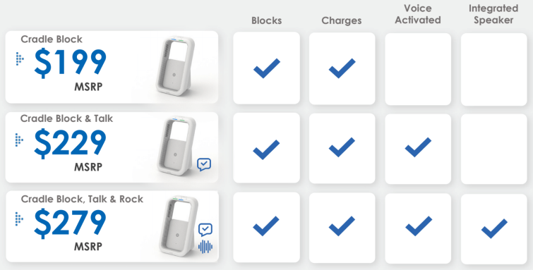Click the dotted arrow icon beside $279
This screenshot has width=533, height=270.
19,219
